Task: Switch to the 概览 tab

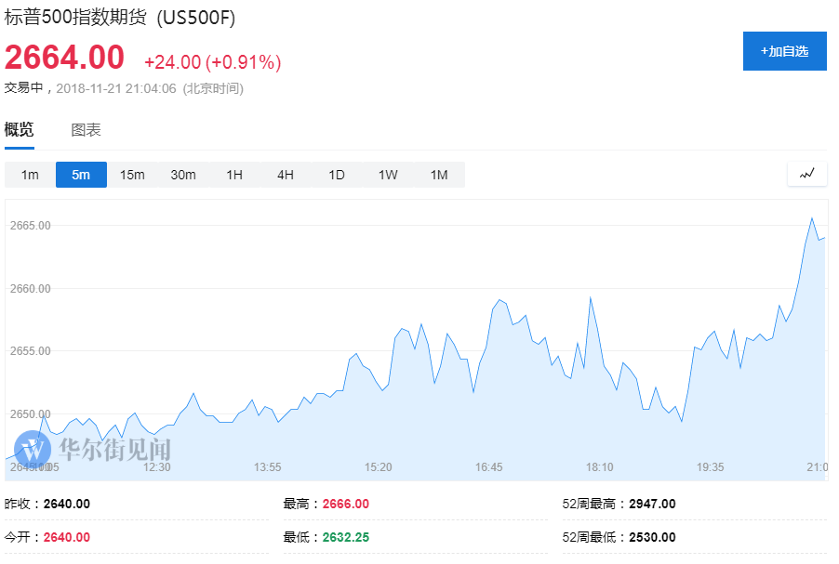Action: 20,130
